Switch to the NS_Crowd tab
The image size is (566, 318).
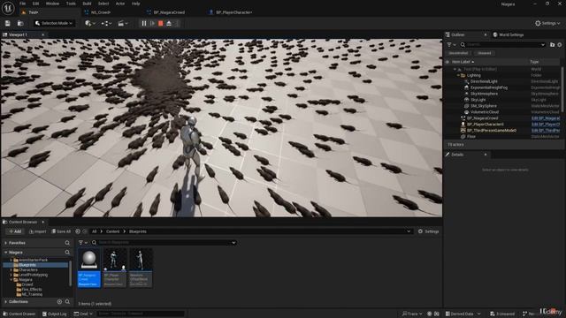tap(101, 12)
